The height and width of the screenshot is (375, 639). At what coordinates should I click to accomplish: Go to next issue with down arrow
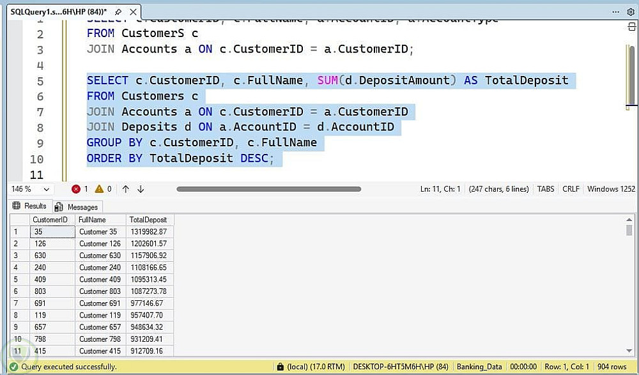[x=141, y=189]
